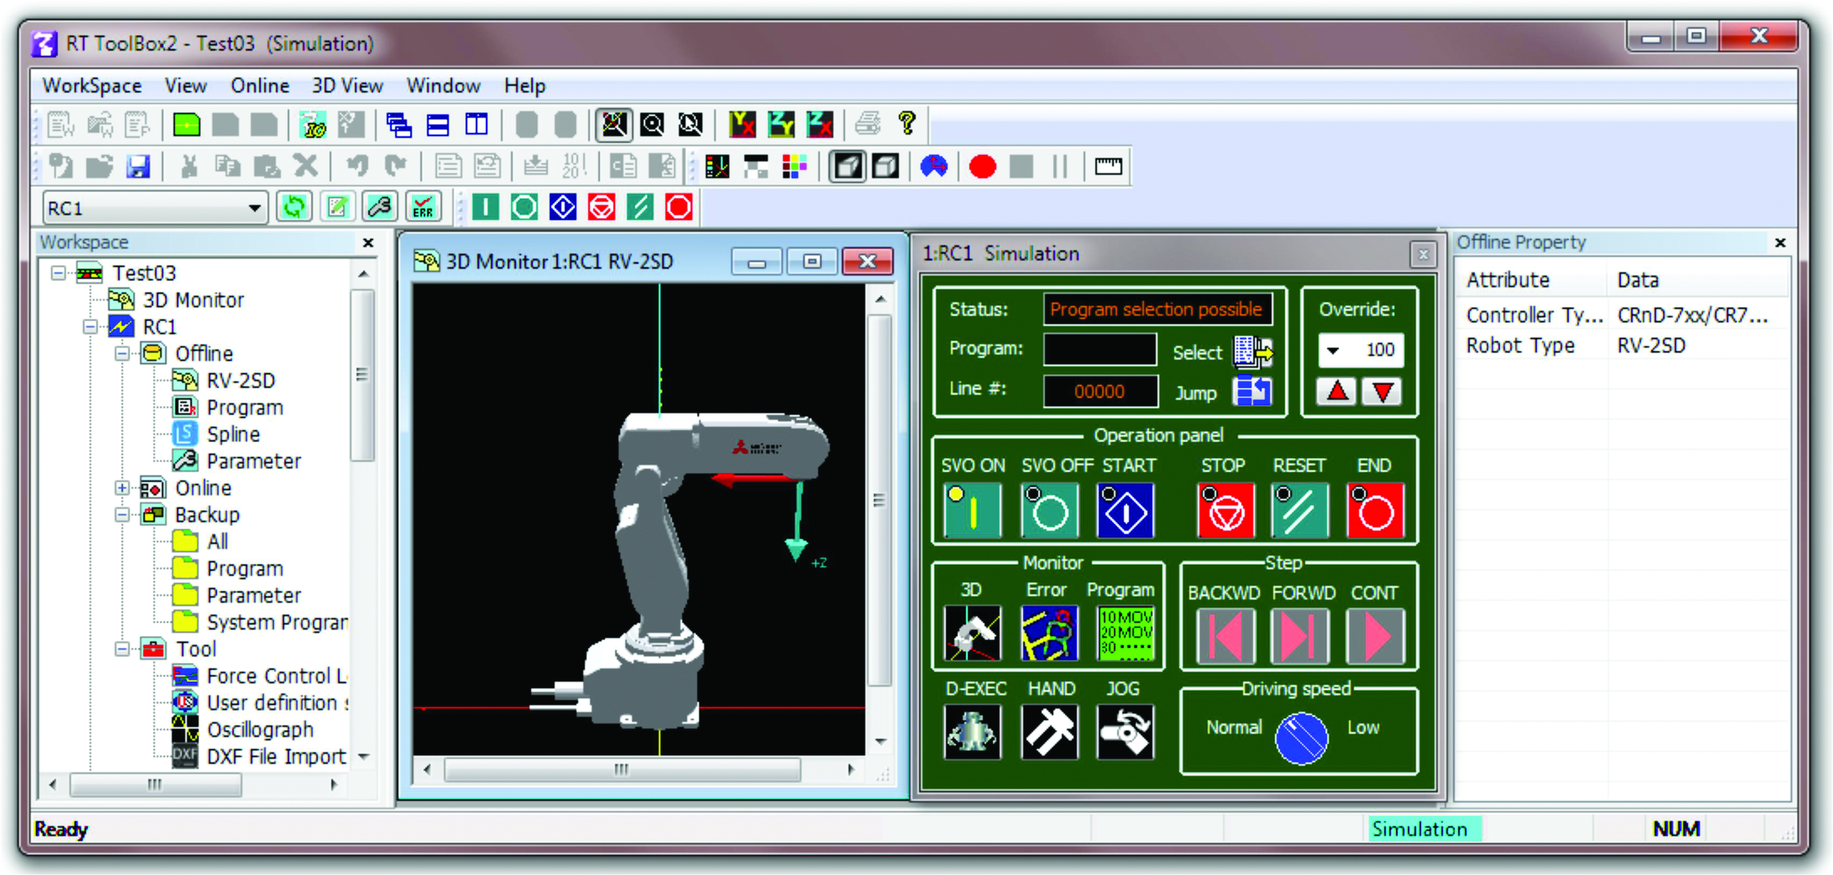
Task: Collapse the Test03 workspace tree node
Action: coord(59,272)
